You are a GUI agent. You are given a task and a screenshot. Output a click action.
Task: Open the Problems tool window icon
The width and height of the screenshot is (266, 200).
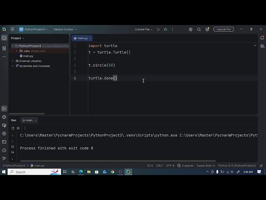tap(4, 150)
